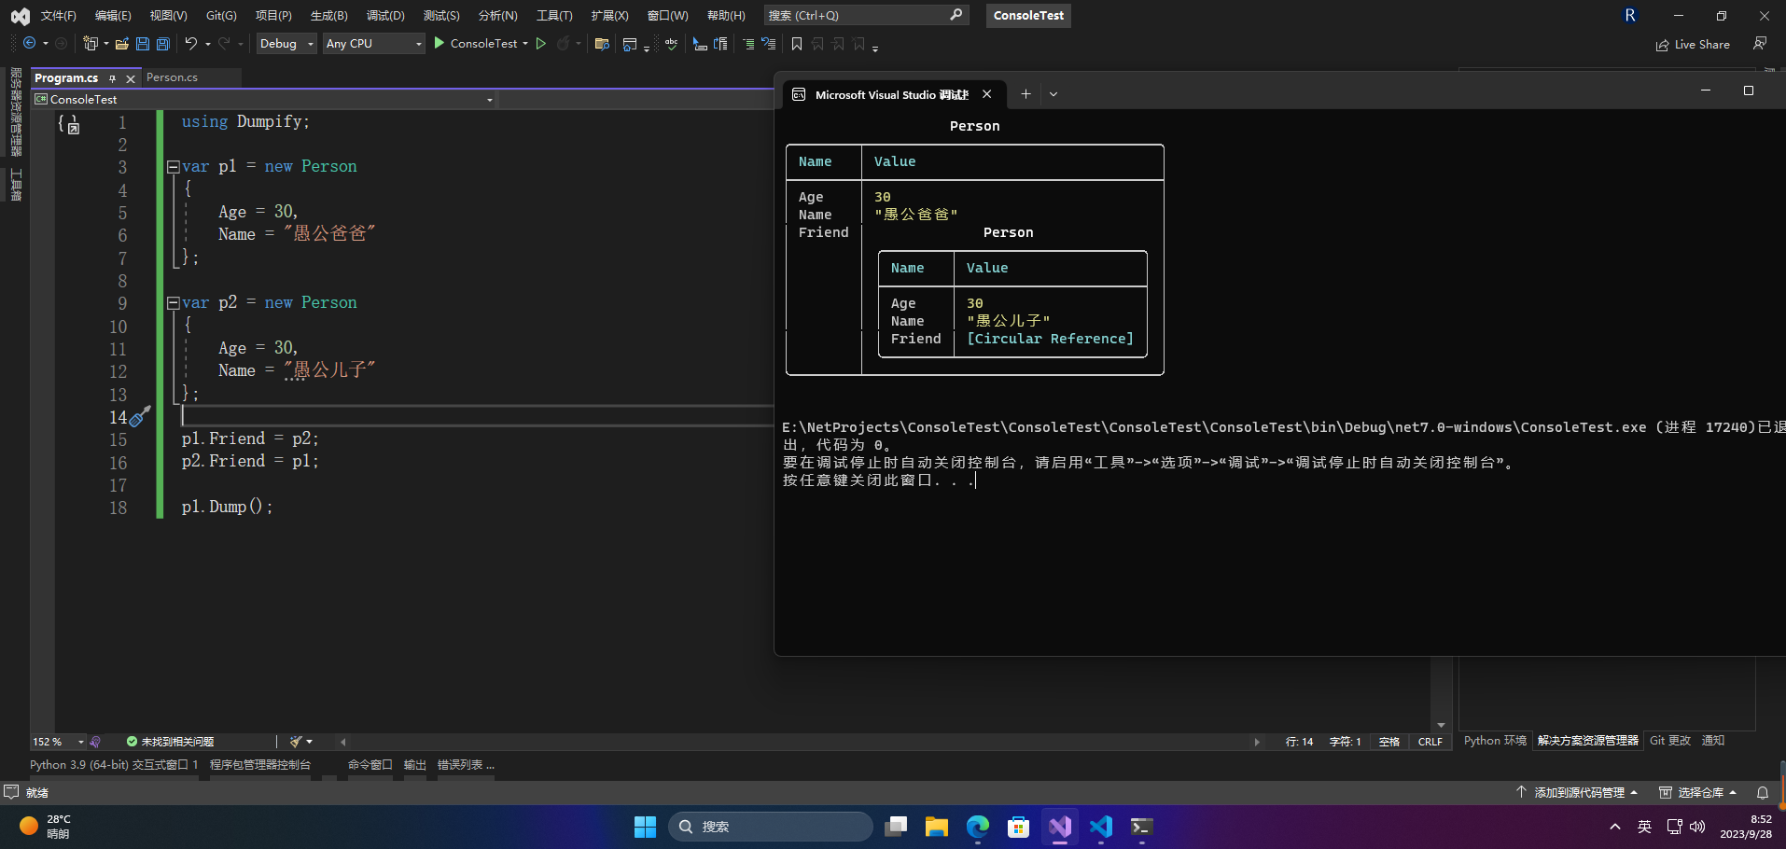Image resolution: width=1786 pixels, height=849 pixels.
Task: Open the 调试(D) menu
Action: (x=384, y=16)
